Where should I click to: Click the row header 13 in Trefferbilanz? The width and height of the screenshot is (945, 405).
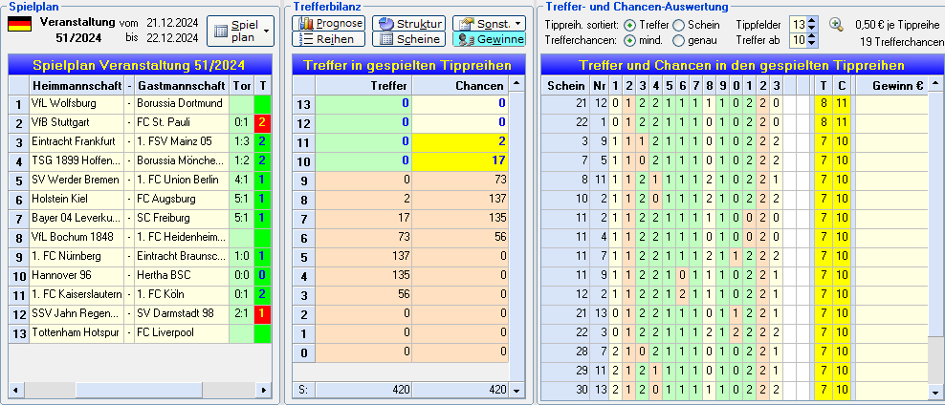click(304, 103)
